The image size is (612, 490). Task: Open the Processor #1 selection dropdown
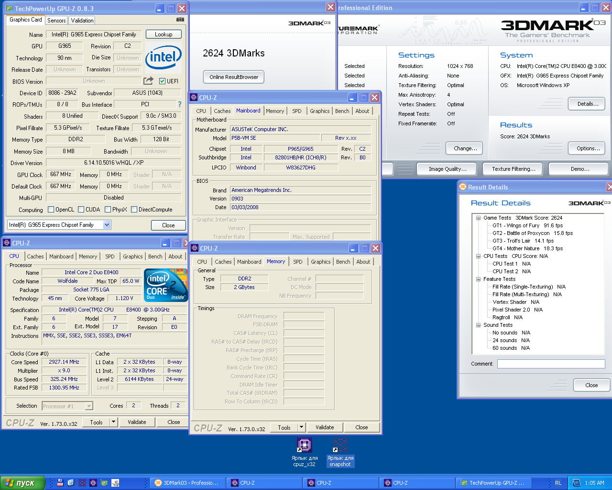point(89,406)
